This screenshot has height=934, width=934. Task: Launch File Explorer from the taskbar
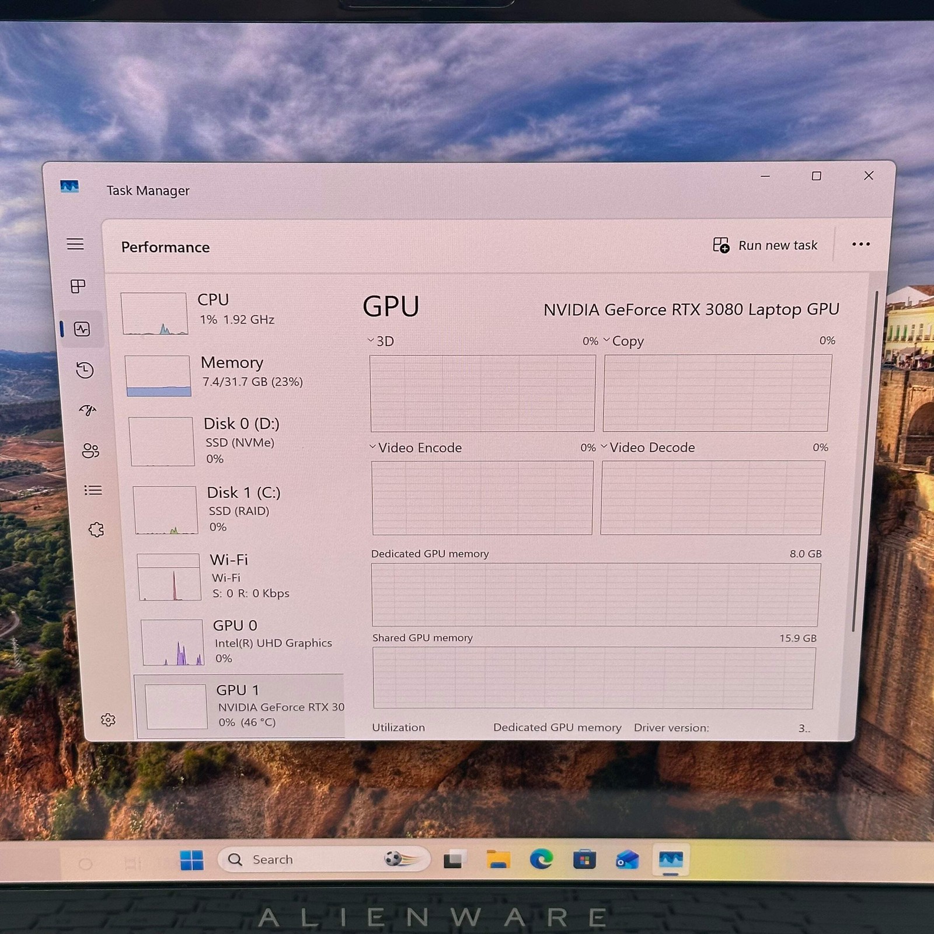click(x=499, y=859)
